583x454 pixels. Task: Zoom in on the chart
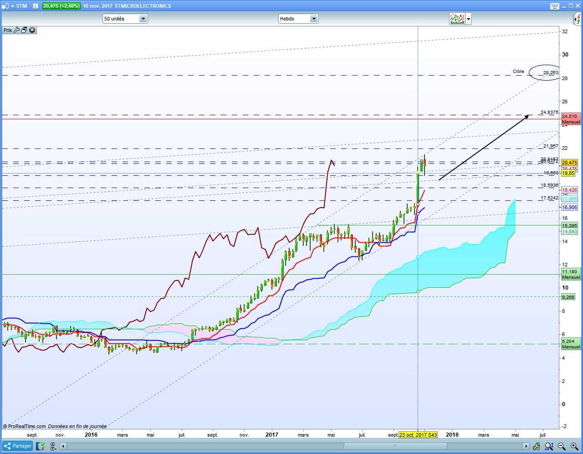(574, 446)
